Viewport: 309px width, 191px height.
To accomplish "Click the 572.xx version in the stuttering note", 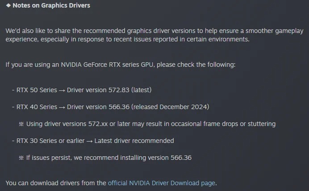I will pos(98,124).
